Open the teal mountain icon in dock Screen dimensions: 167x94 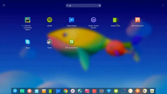[80, 91]
